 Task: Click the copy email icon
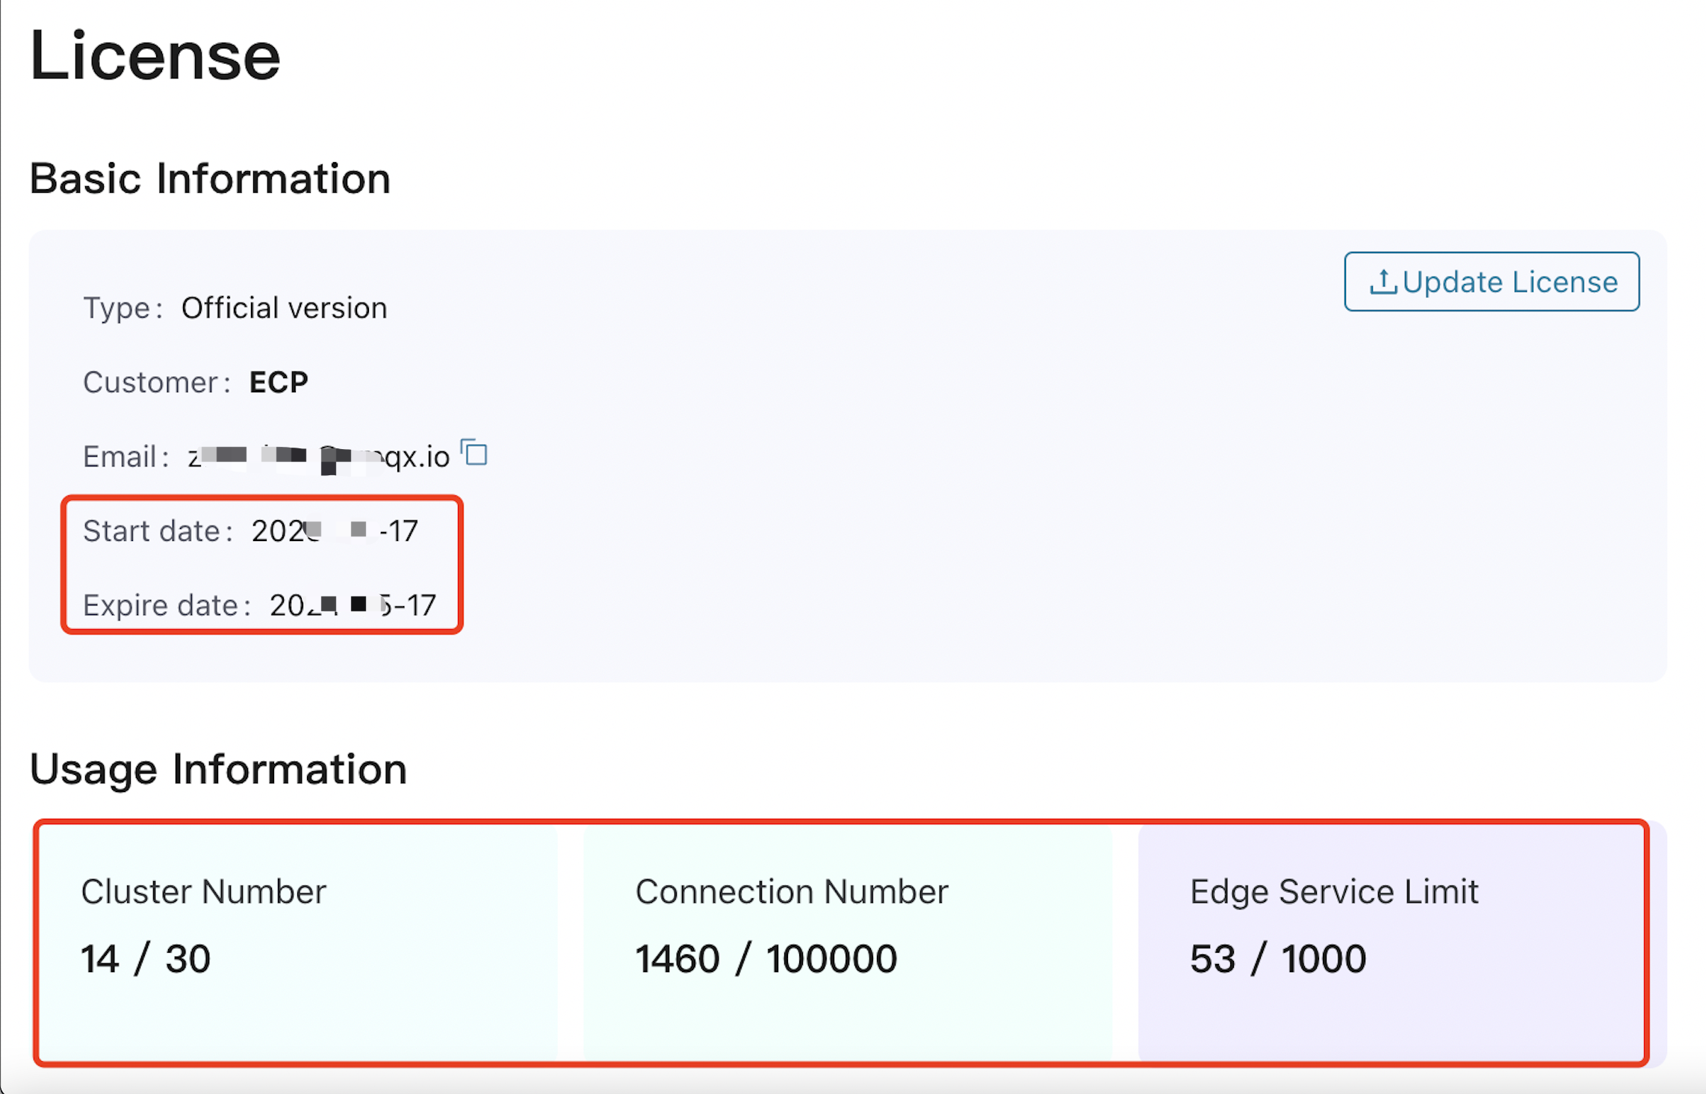[474, 453]
